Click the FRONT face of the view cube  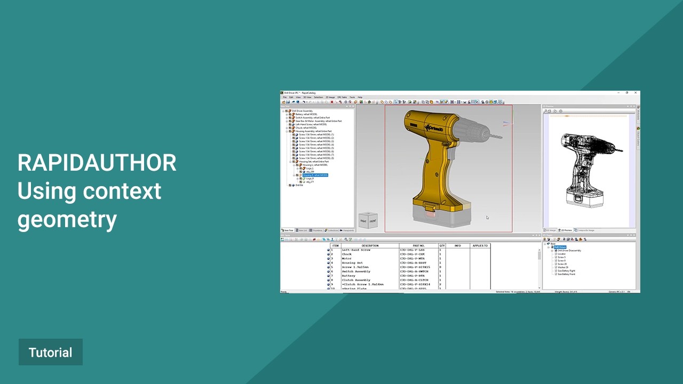click(372, 220)
